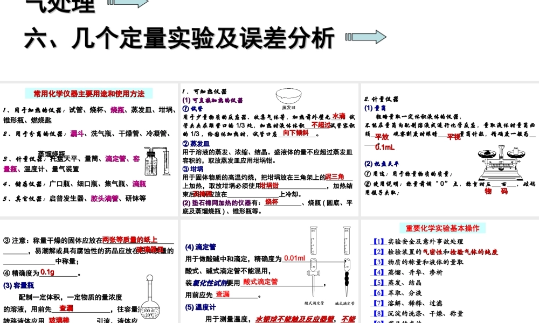Click the subheading (5) 温度计

click(201, 307)
